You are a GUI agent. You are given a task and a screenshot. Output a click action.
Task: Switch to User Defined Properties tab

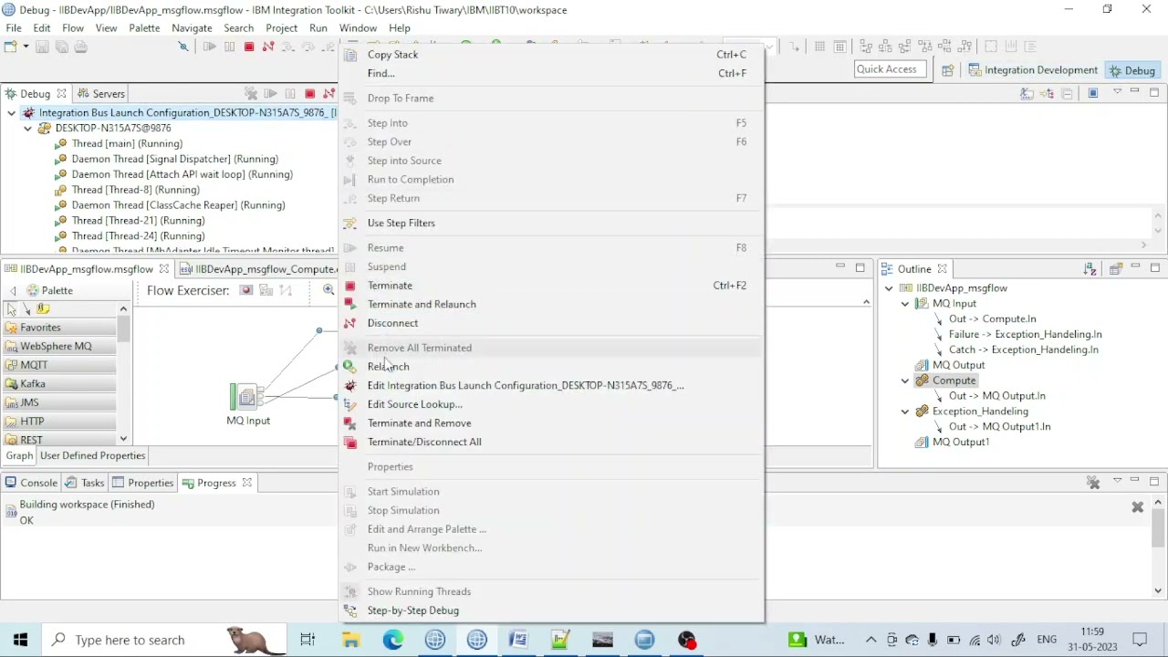click(92, 455)
